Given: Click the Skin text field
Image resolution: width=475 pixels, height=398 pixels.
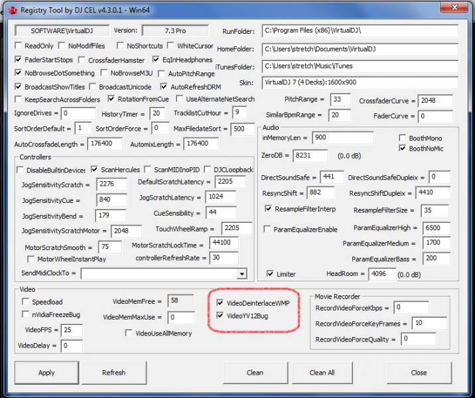Looking at the screenshot, I should (x=360, y=82).
